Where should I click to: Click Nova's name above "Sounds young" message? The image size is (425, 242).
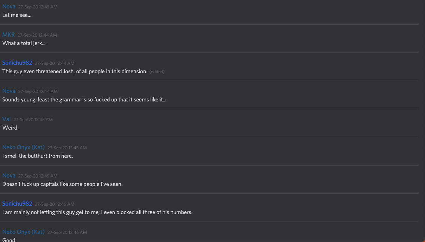pyautogui.click(x=9, y=91)
